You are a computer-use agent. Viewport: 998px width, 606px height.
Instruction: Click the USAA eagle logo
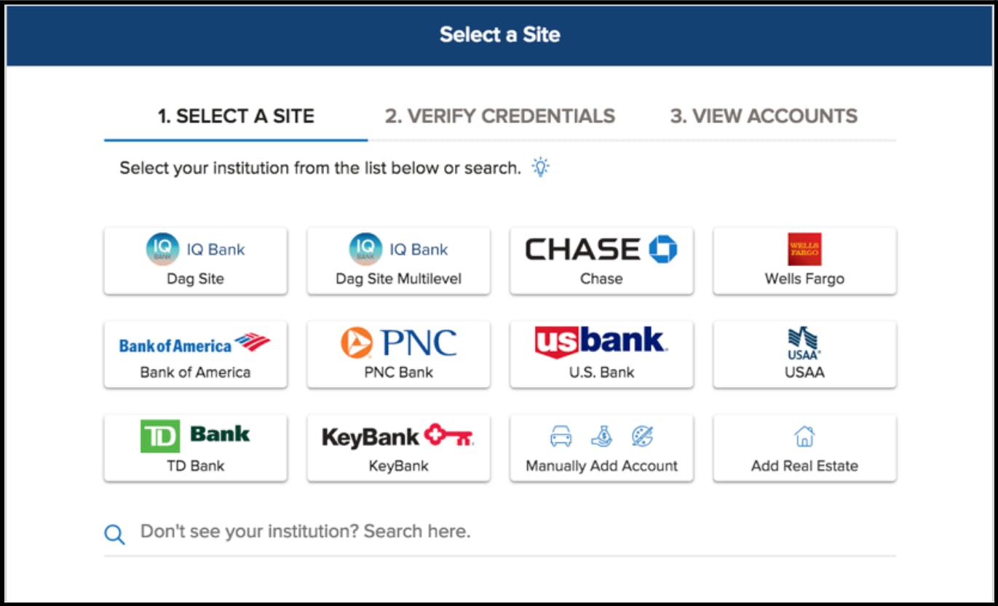pyautogui.click(x=804, y=343)
